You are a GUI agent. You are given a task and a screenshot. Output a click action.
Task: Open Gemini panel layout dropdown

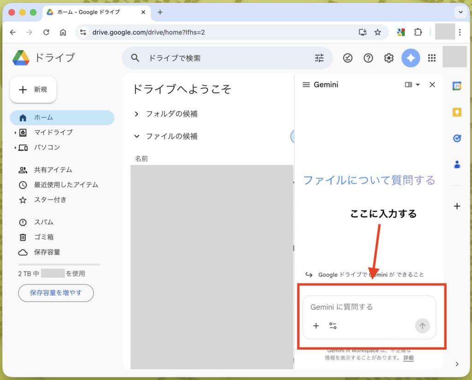pyautogui.click(x=413, y=85)
